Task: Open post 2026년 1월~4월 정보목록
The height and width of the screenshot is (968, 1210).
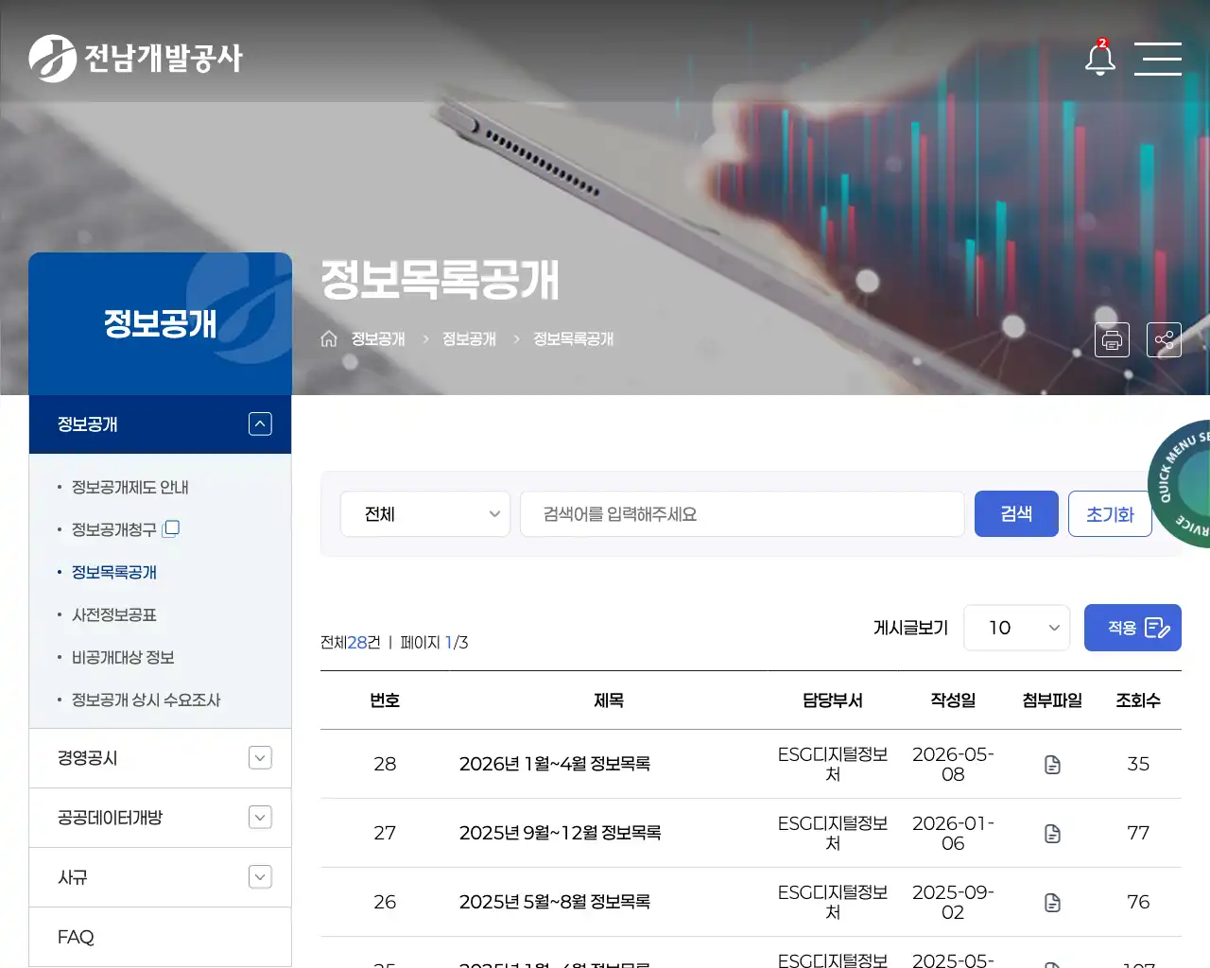Action: (555, 764)
